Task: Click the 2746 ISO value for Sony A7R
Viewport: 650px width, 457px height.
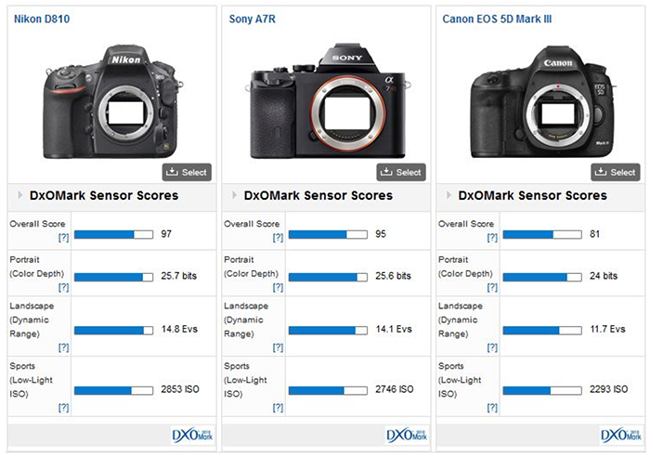Action: coord(395,389)
